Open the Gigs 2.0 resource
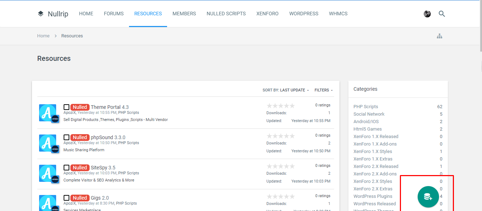 (x=100, y=198)
